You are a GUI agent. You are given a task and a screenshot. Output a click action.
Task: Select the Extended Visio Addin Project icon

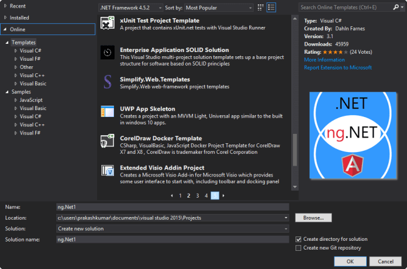108,170
